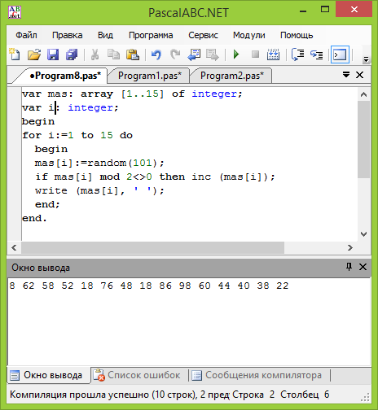This screenshot has width=378, height=410.
Task: Run the program with the green play icon
Action: click(236, 55)
